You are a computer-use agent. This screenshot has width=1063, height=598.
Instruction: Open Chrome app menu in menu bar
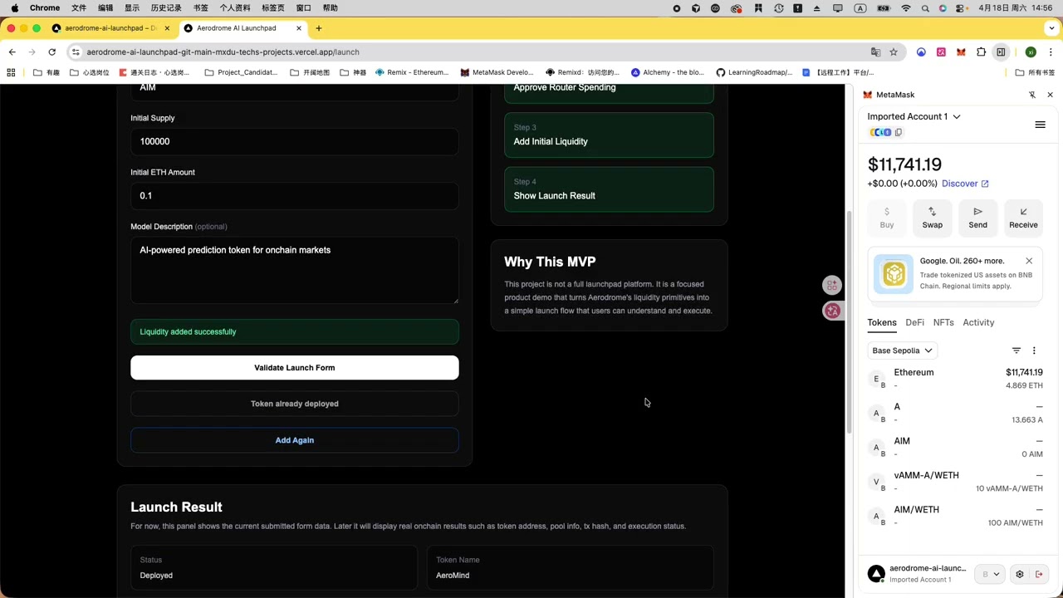(45, 7)
